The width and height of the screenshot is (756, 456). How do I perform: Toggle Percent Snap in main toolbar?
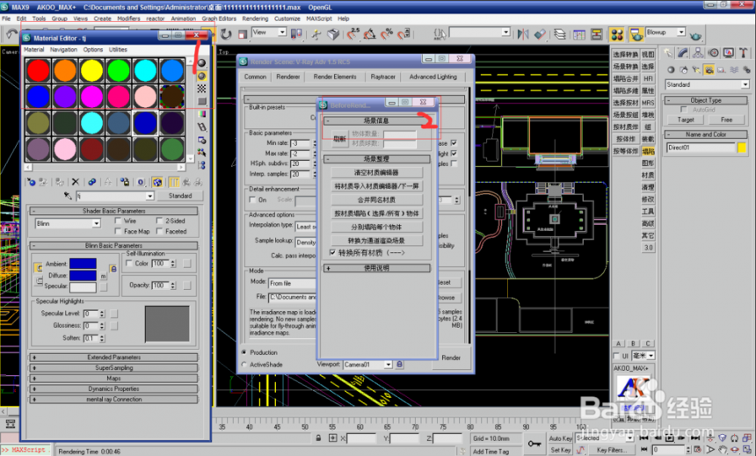click(x=387, y=33)
